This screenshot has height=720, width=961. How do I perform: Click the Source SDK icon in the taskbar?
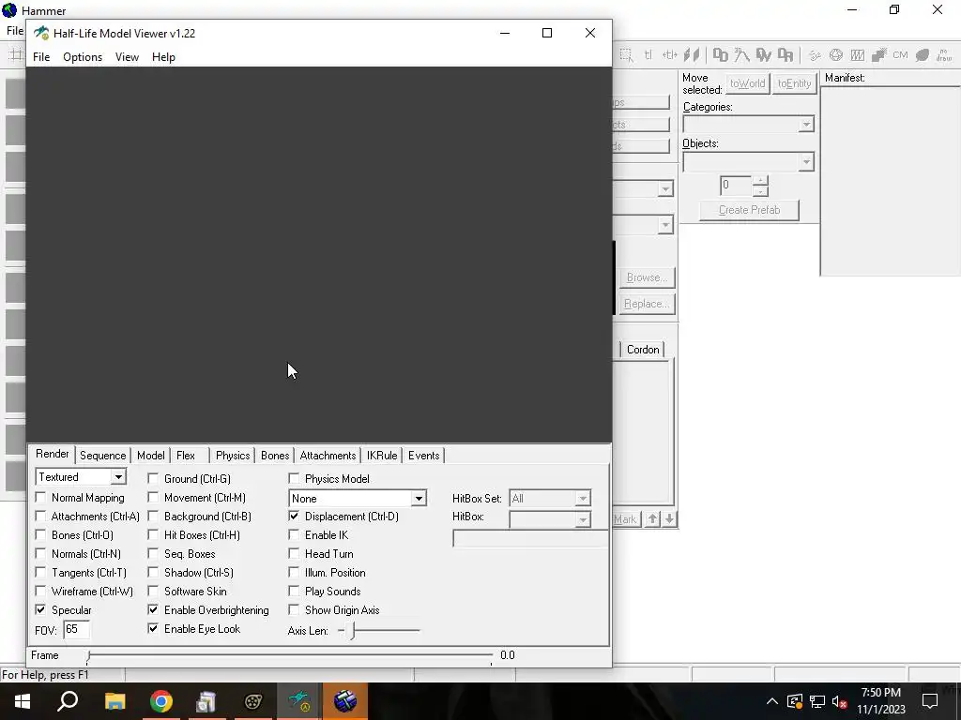click(252, 701)
